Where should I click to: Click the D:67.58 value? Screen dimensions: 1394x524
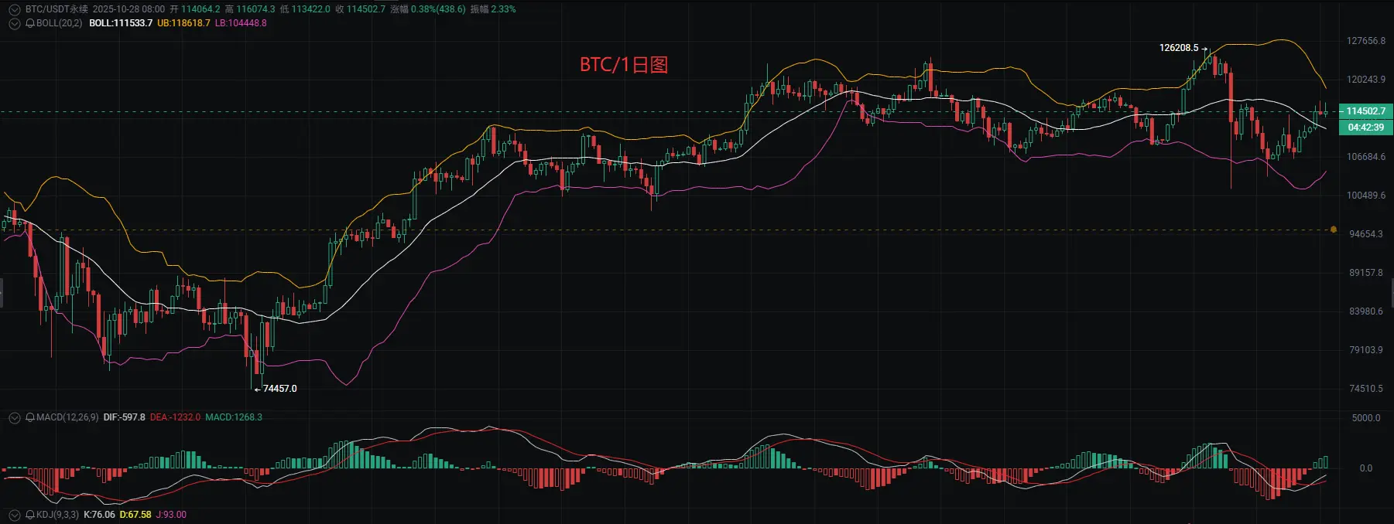pyautogui.click(x=135, y=515)
